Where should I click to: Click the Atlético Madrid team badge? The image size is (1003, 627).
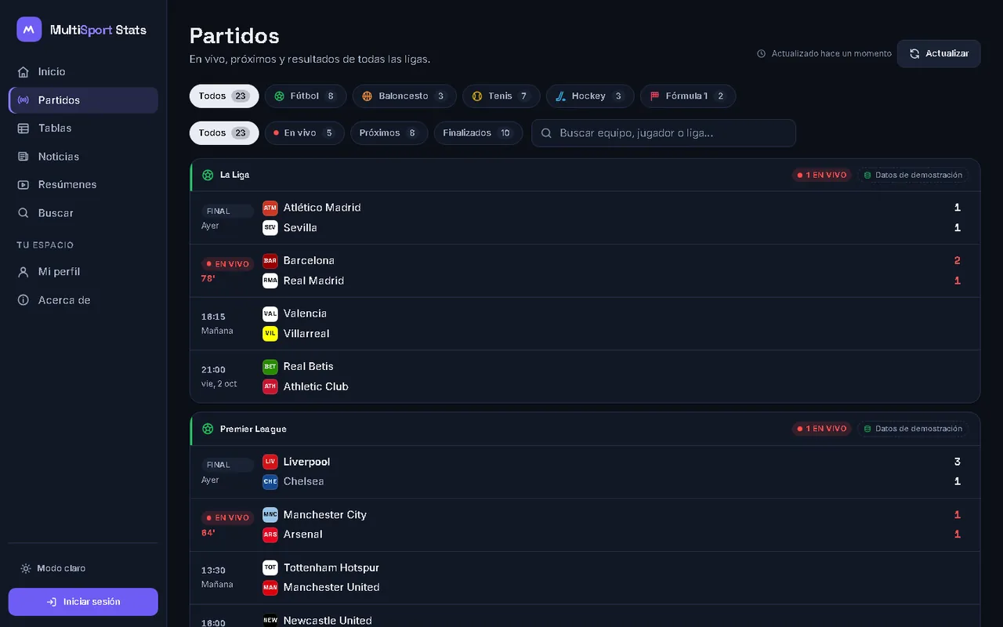point(270,208)
